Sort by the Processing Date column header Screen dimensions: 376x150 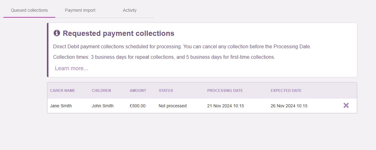225,91
